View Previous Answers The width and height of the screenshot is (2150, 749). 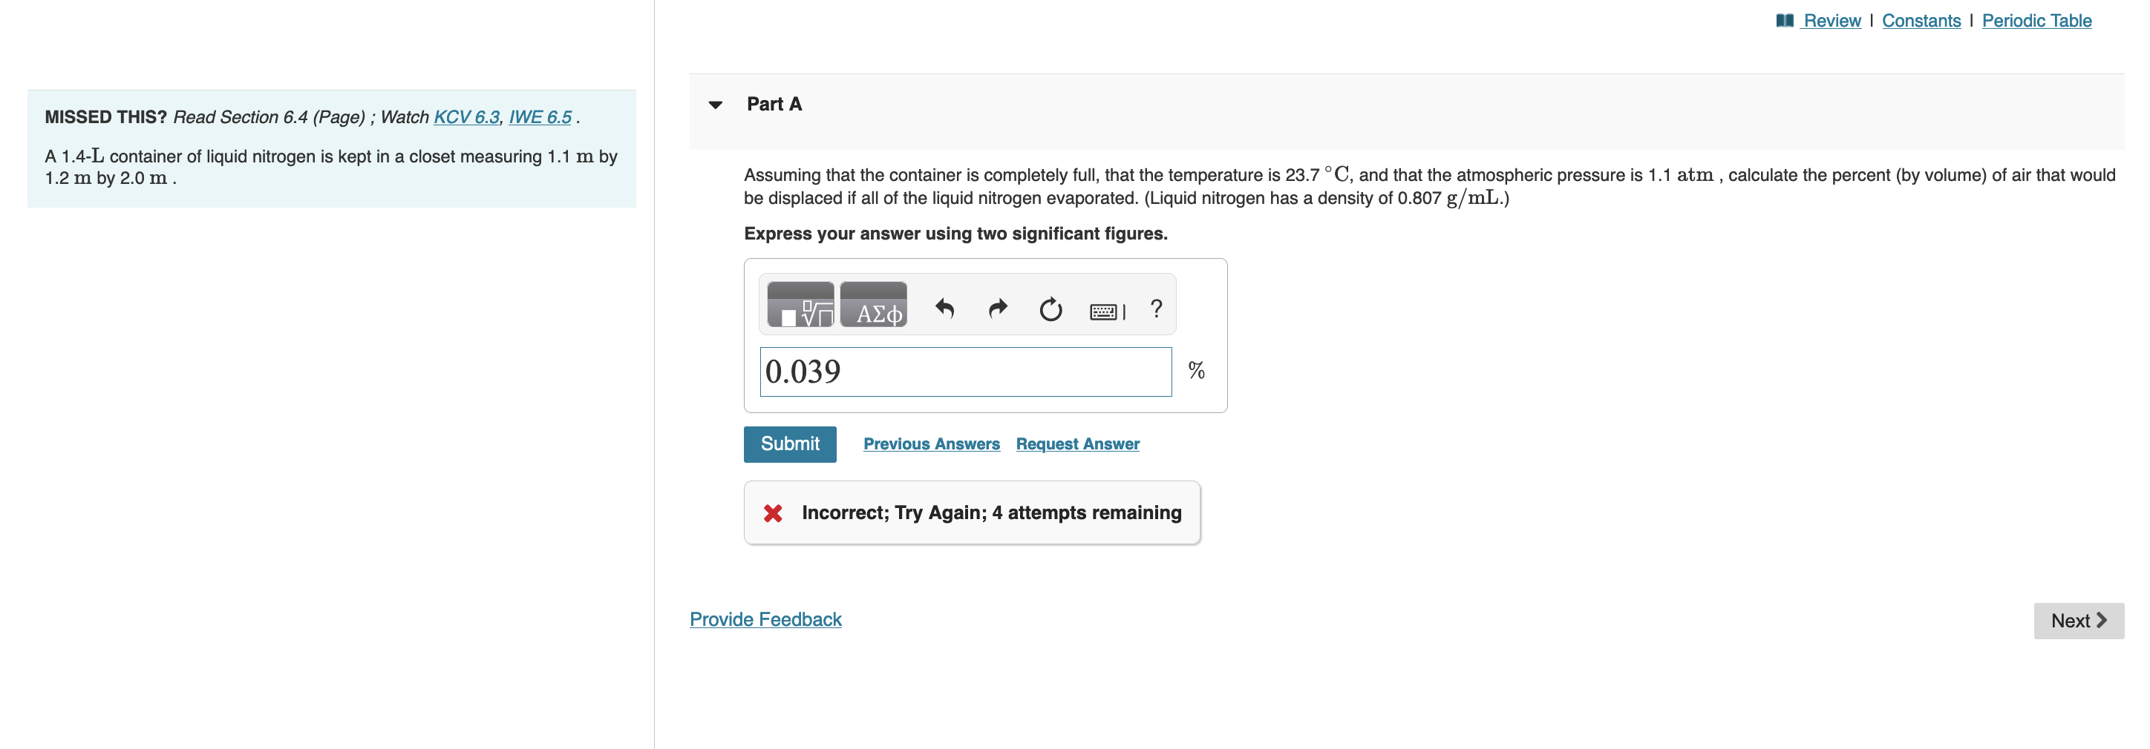[932, 443]
